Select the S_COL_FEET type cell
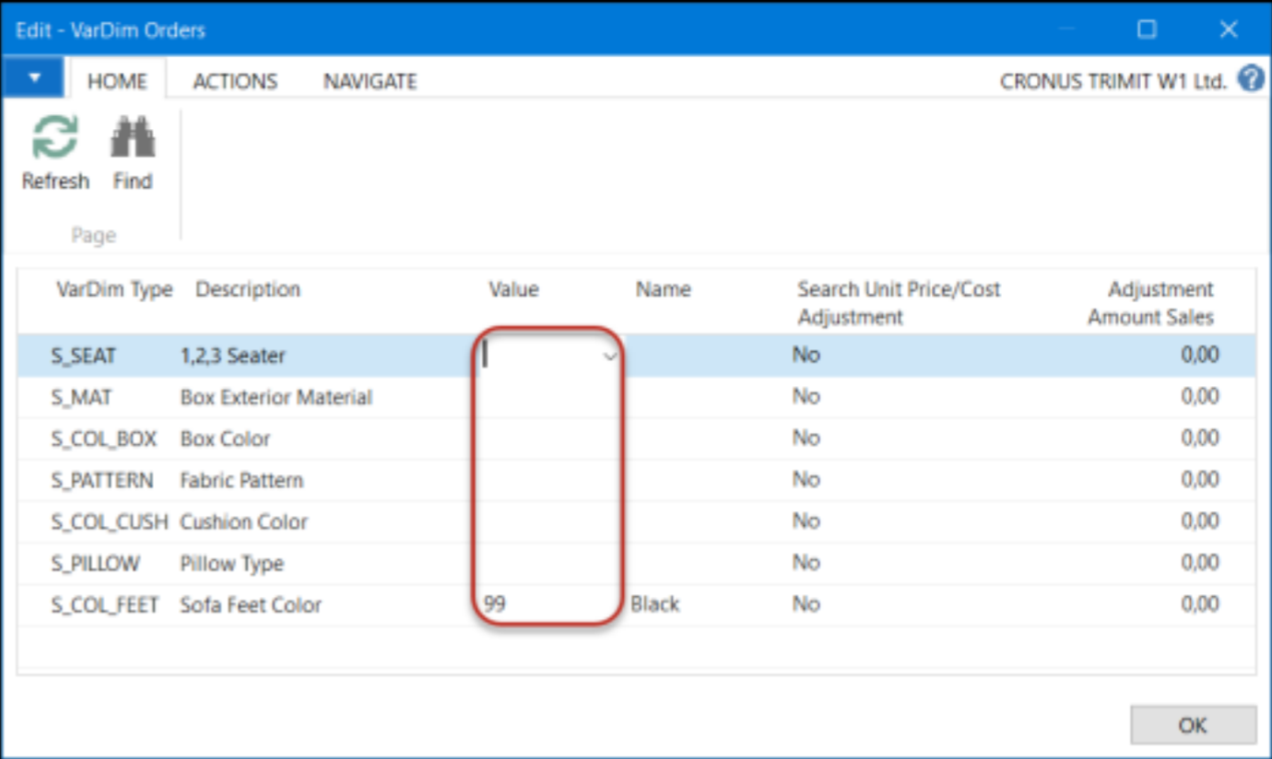 pyautogui.click(x=104, y=605)
